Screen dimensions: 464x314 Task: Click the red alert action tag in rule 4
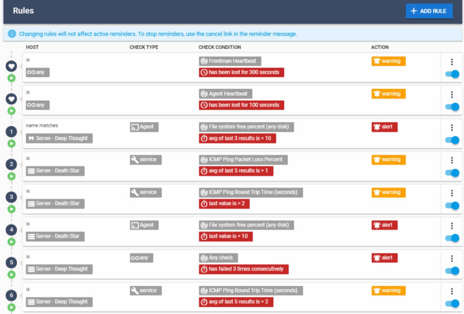(384, 225)
